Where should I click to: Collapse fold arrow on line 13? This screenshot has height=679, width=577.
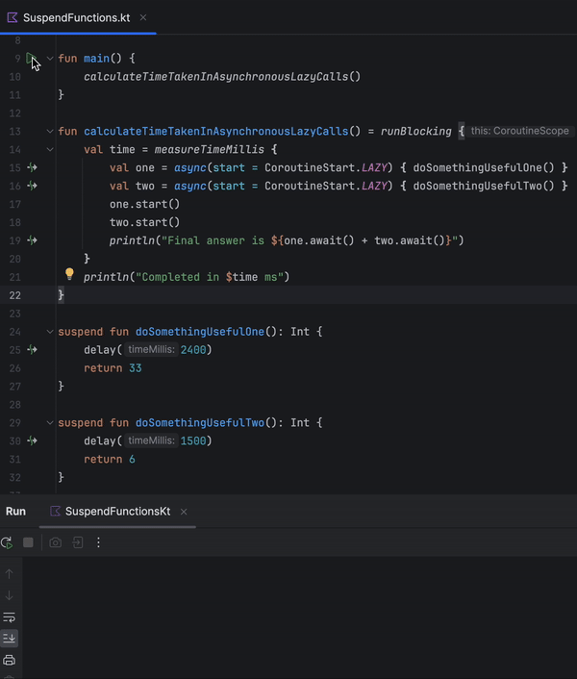[50, 131]
